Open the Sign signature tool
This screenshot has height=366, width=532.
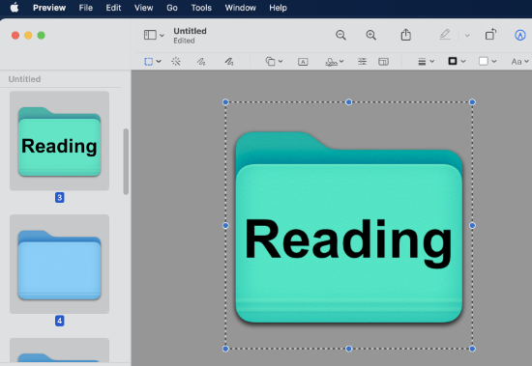click(331, 62)
